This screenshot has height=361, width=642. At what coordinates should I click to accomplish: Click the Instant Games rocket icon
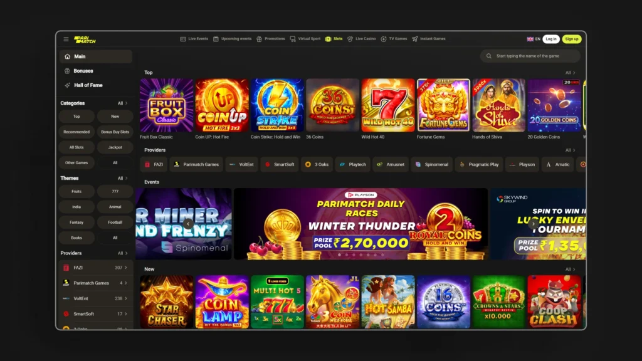click(415, 39)
